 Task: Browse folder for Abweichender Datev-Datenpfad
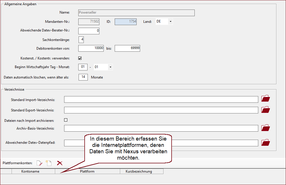point(265,142)
